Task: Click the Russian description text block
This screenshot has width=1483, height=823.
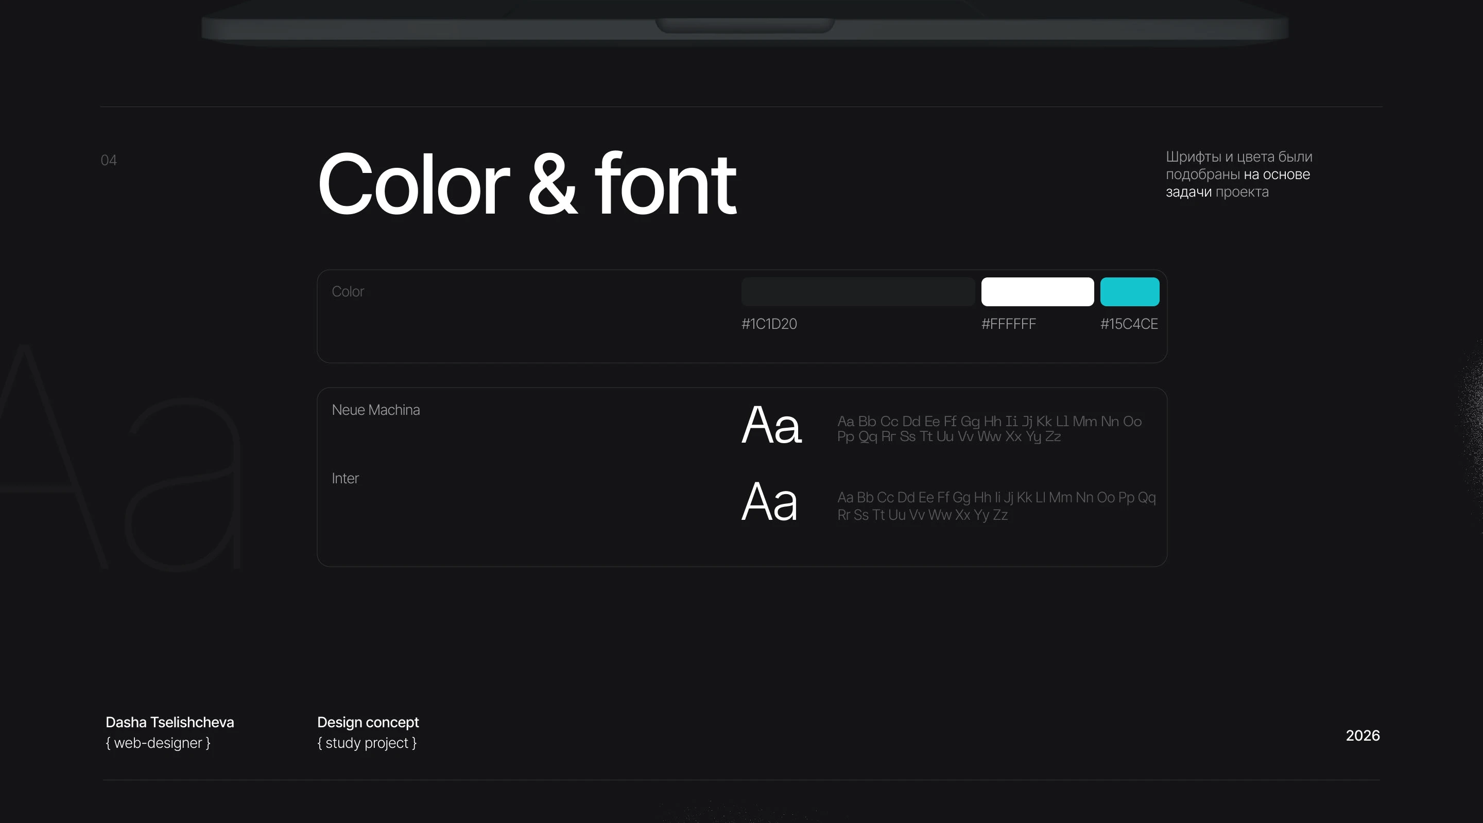Action: [1239, 174]
